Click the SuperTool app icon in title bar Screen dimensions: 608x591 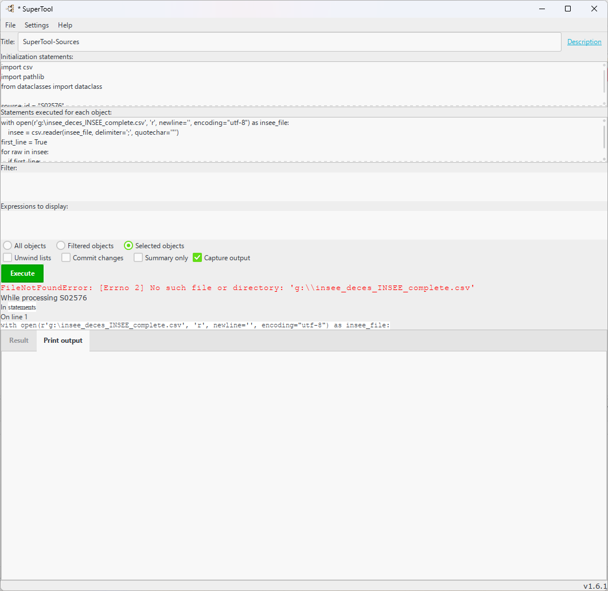(10, 9)
